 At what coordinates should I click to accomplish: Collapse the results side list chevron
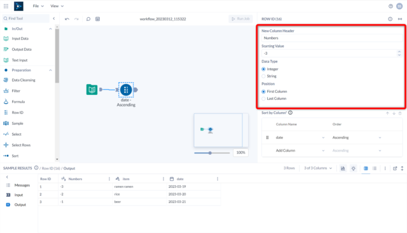7,177
